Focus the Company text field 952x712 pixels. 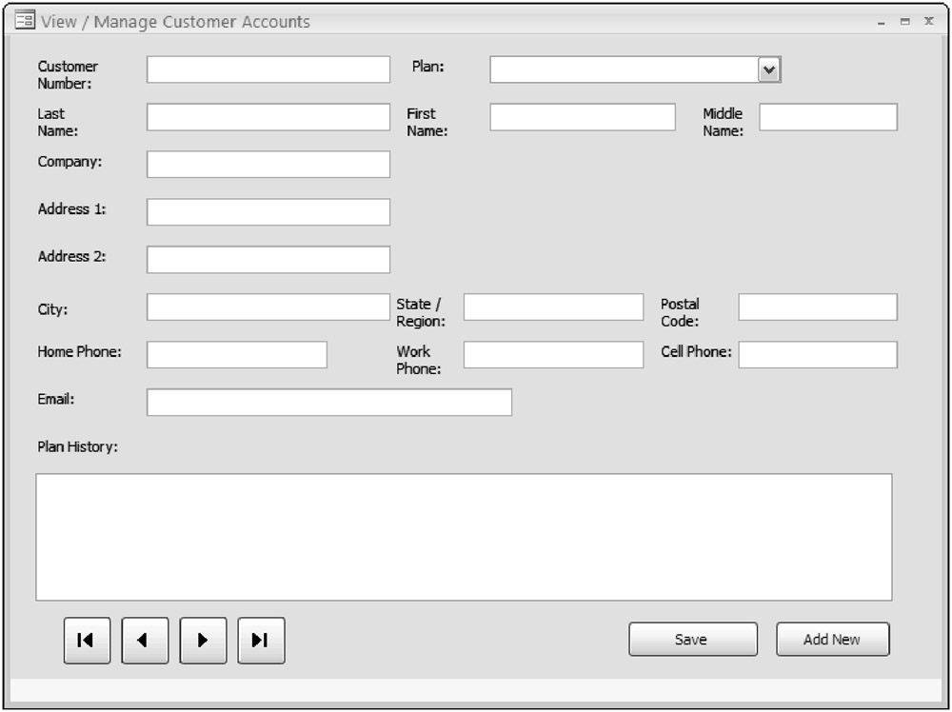click(268, 165)
